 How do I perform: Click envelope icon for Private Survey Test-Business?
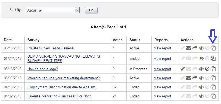pyautogui.click(x=189, y=48)
